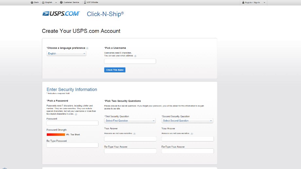Focus the Password input field
Image resolution: width=301 pixels, height=169 pixels.
pos(72,123)
